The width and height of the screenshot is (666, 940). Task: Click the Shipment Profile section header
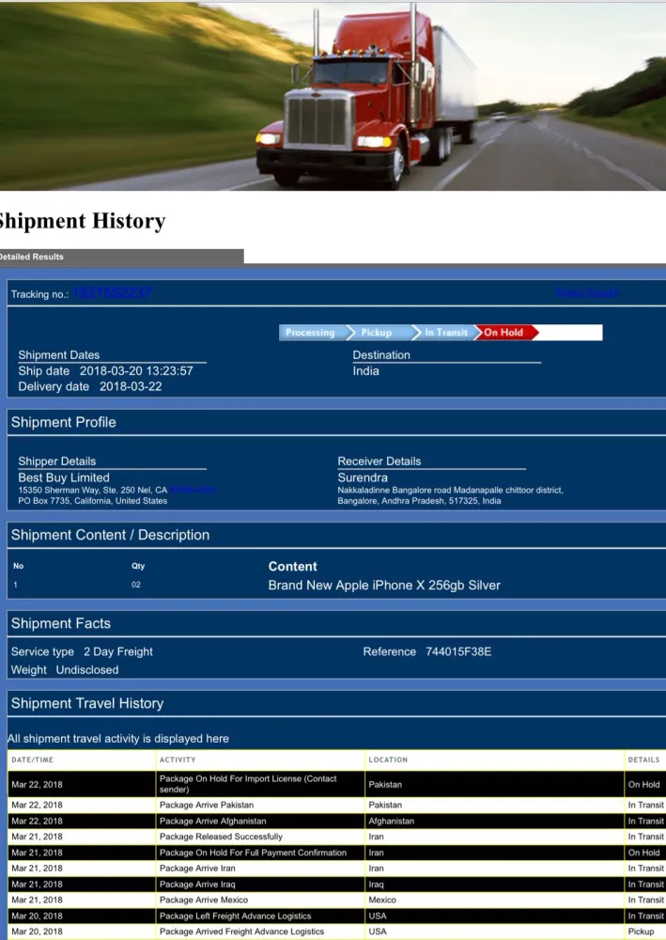point(64,422)
